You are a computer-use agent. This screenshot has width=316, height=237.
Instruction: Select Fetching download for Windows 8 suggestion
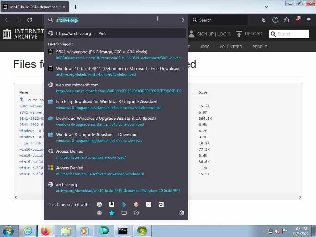pyautogui.click(x=116, y=105)
